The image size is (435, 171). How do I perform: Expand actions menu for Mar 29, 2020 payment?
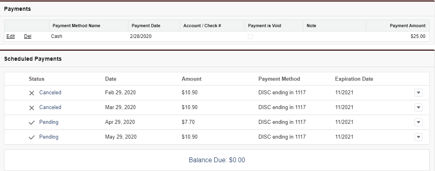pyautogui.click(x=418, y=107)
